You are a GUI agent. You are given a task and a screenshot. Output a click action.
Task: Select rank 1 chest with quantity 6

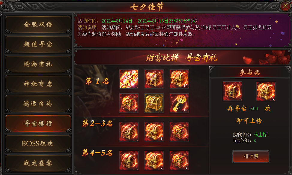[129, 103]
